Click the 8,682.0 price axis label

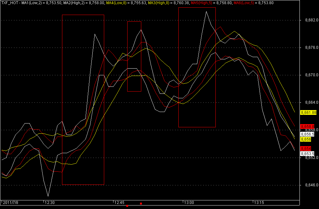click(311, 20)
